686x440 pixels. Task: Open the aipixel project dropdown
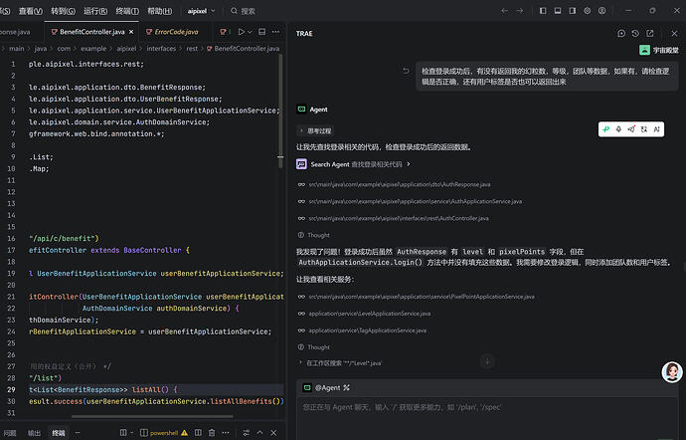(201, 11)
